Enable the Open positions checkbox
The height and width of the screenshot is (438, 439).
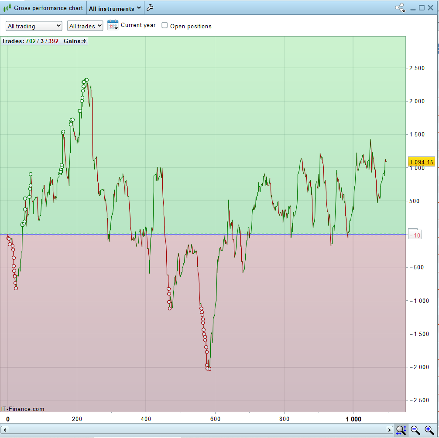(165, 25)
